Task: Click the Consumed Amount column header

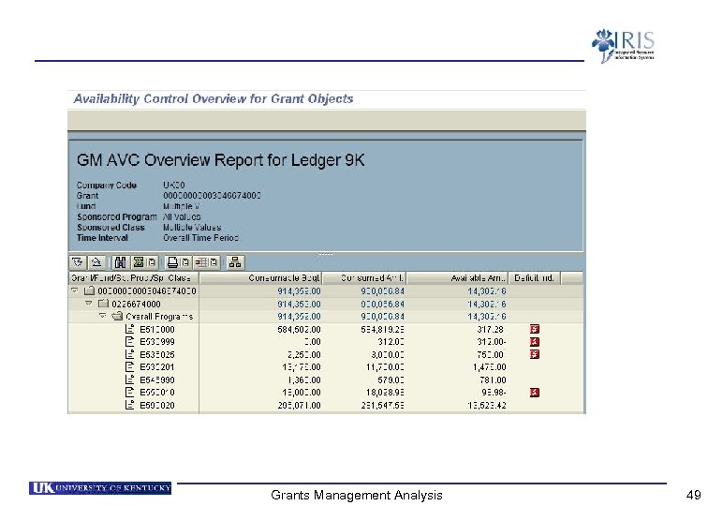Action: pyautogui.click(x=364, y=278)
